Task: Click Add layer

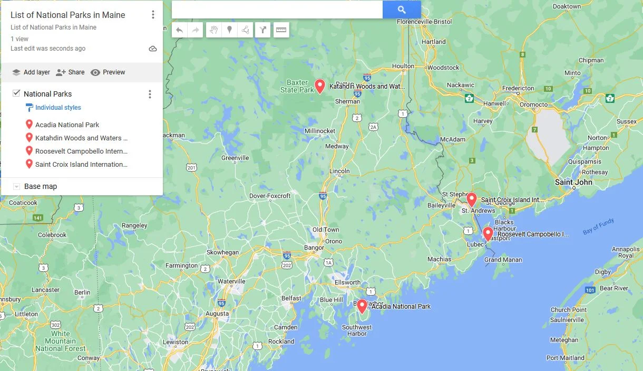Action: (31, 72)
